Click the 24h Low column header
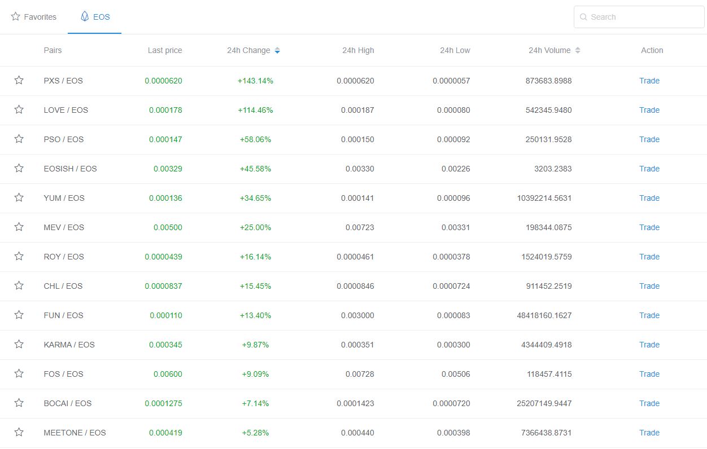707x449 pixels. [455, 50]
